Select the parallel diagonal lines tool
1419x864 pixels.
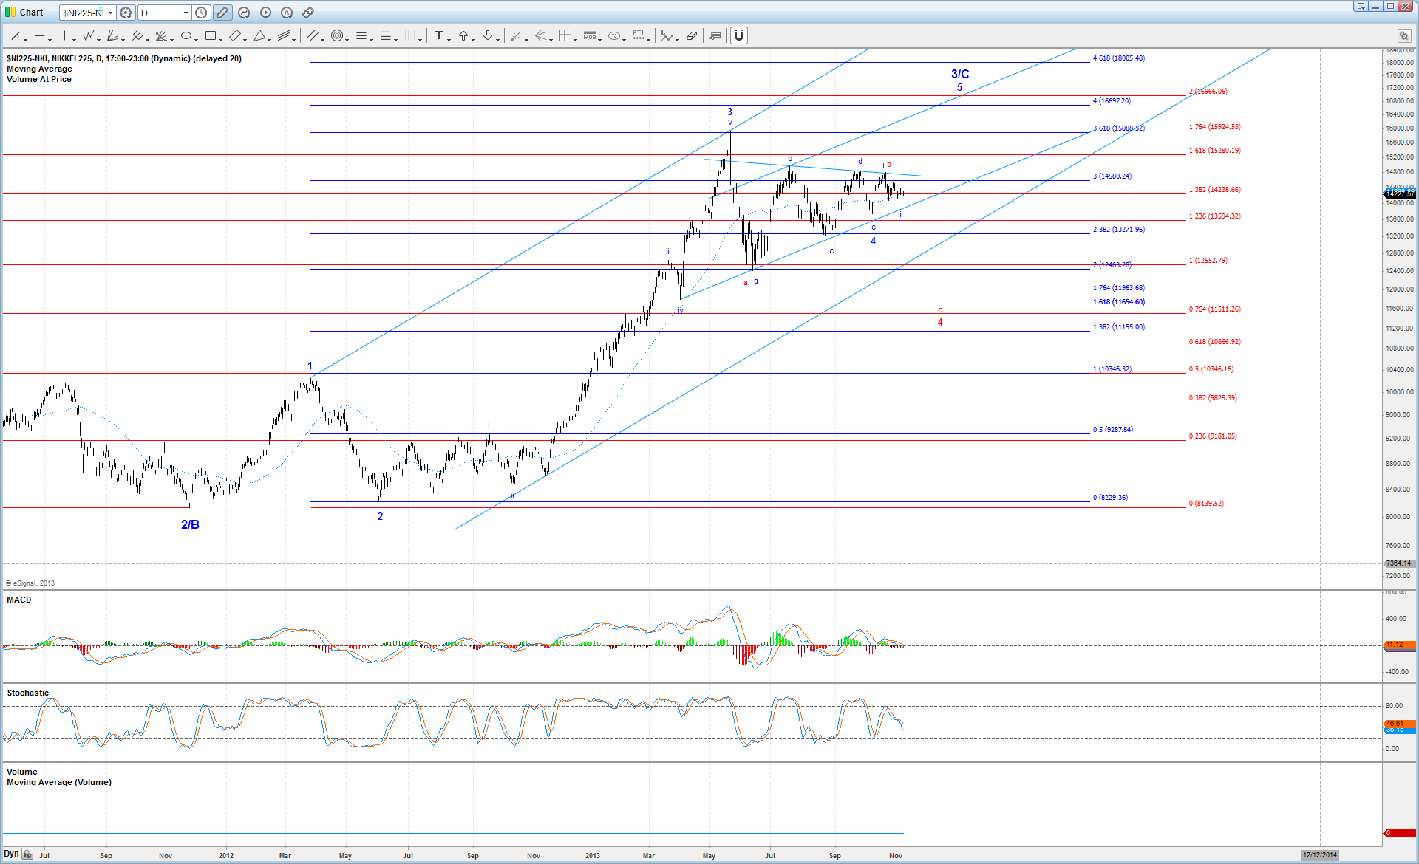(313, 35)
